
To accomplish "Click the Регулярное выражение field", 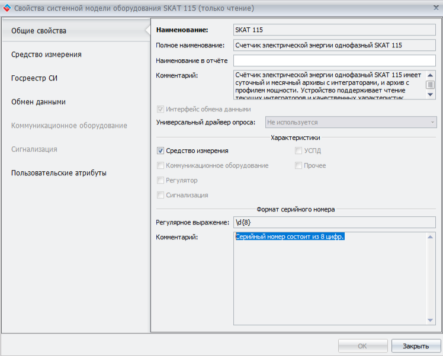I will 334,222.
